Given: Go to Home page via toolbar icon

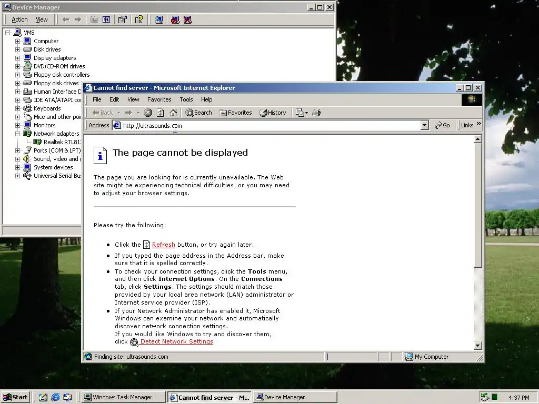Looking at the screenshot, I should [x=173, y=113].
